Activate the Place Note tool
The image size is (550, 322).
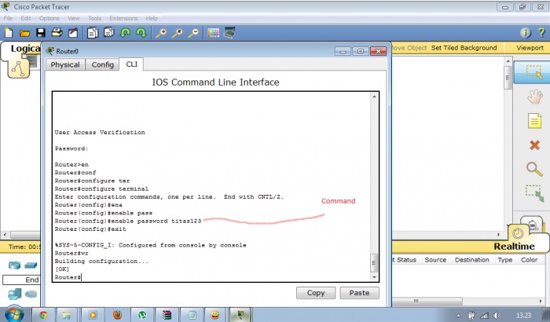coord(534,121)
